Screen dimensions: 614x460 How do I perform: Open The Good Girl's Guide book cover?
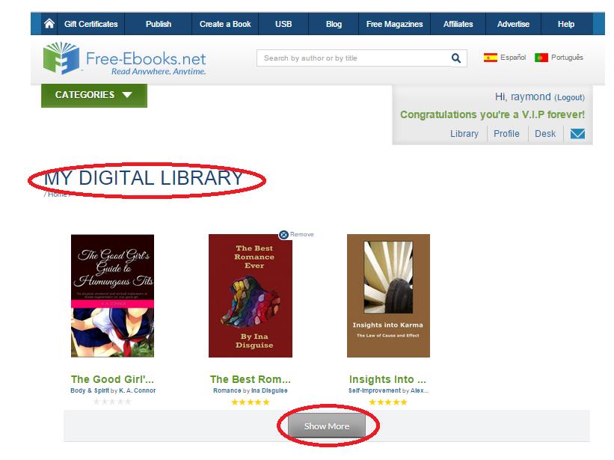pos(112,295)
